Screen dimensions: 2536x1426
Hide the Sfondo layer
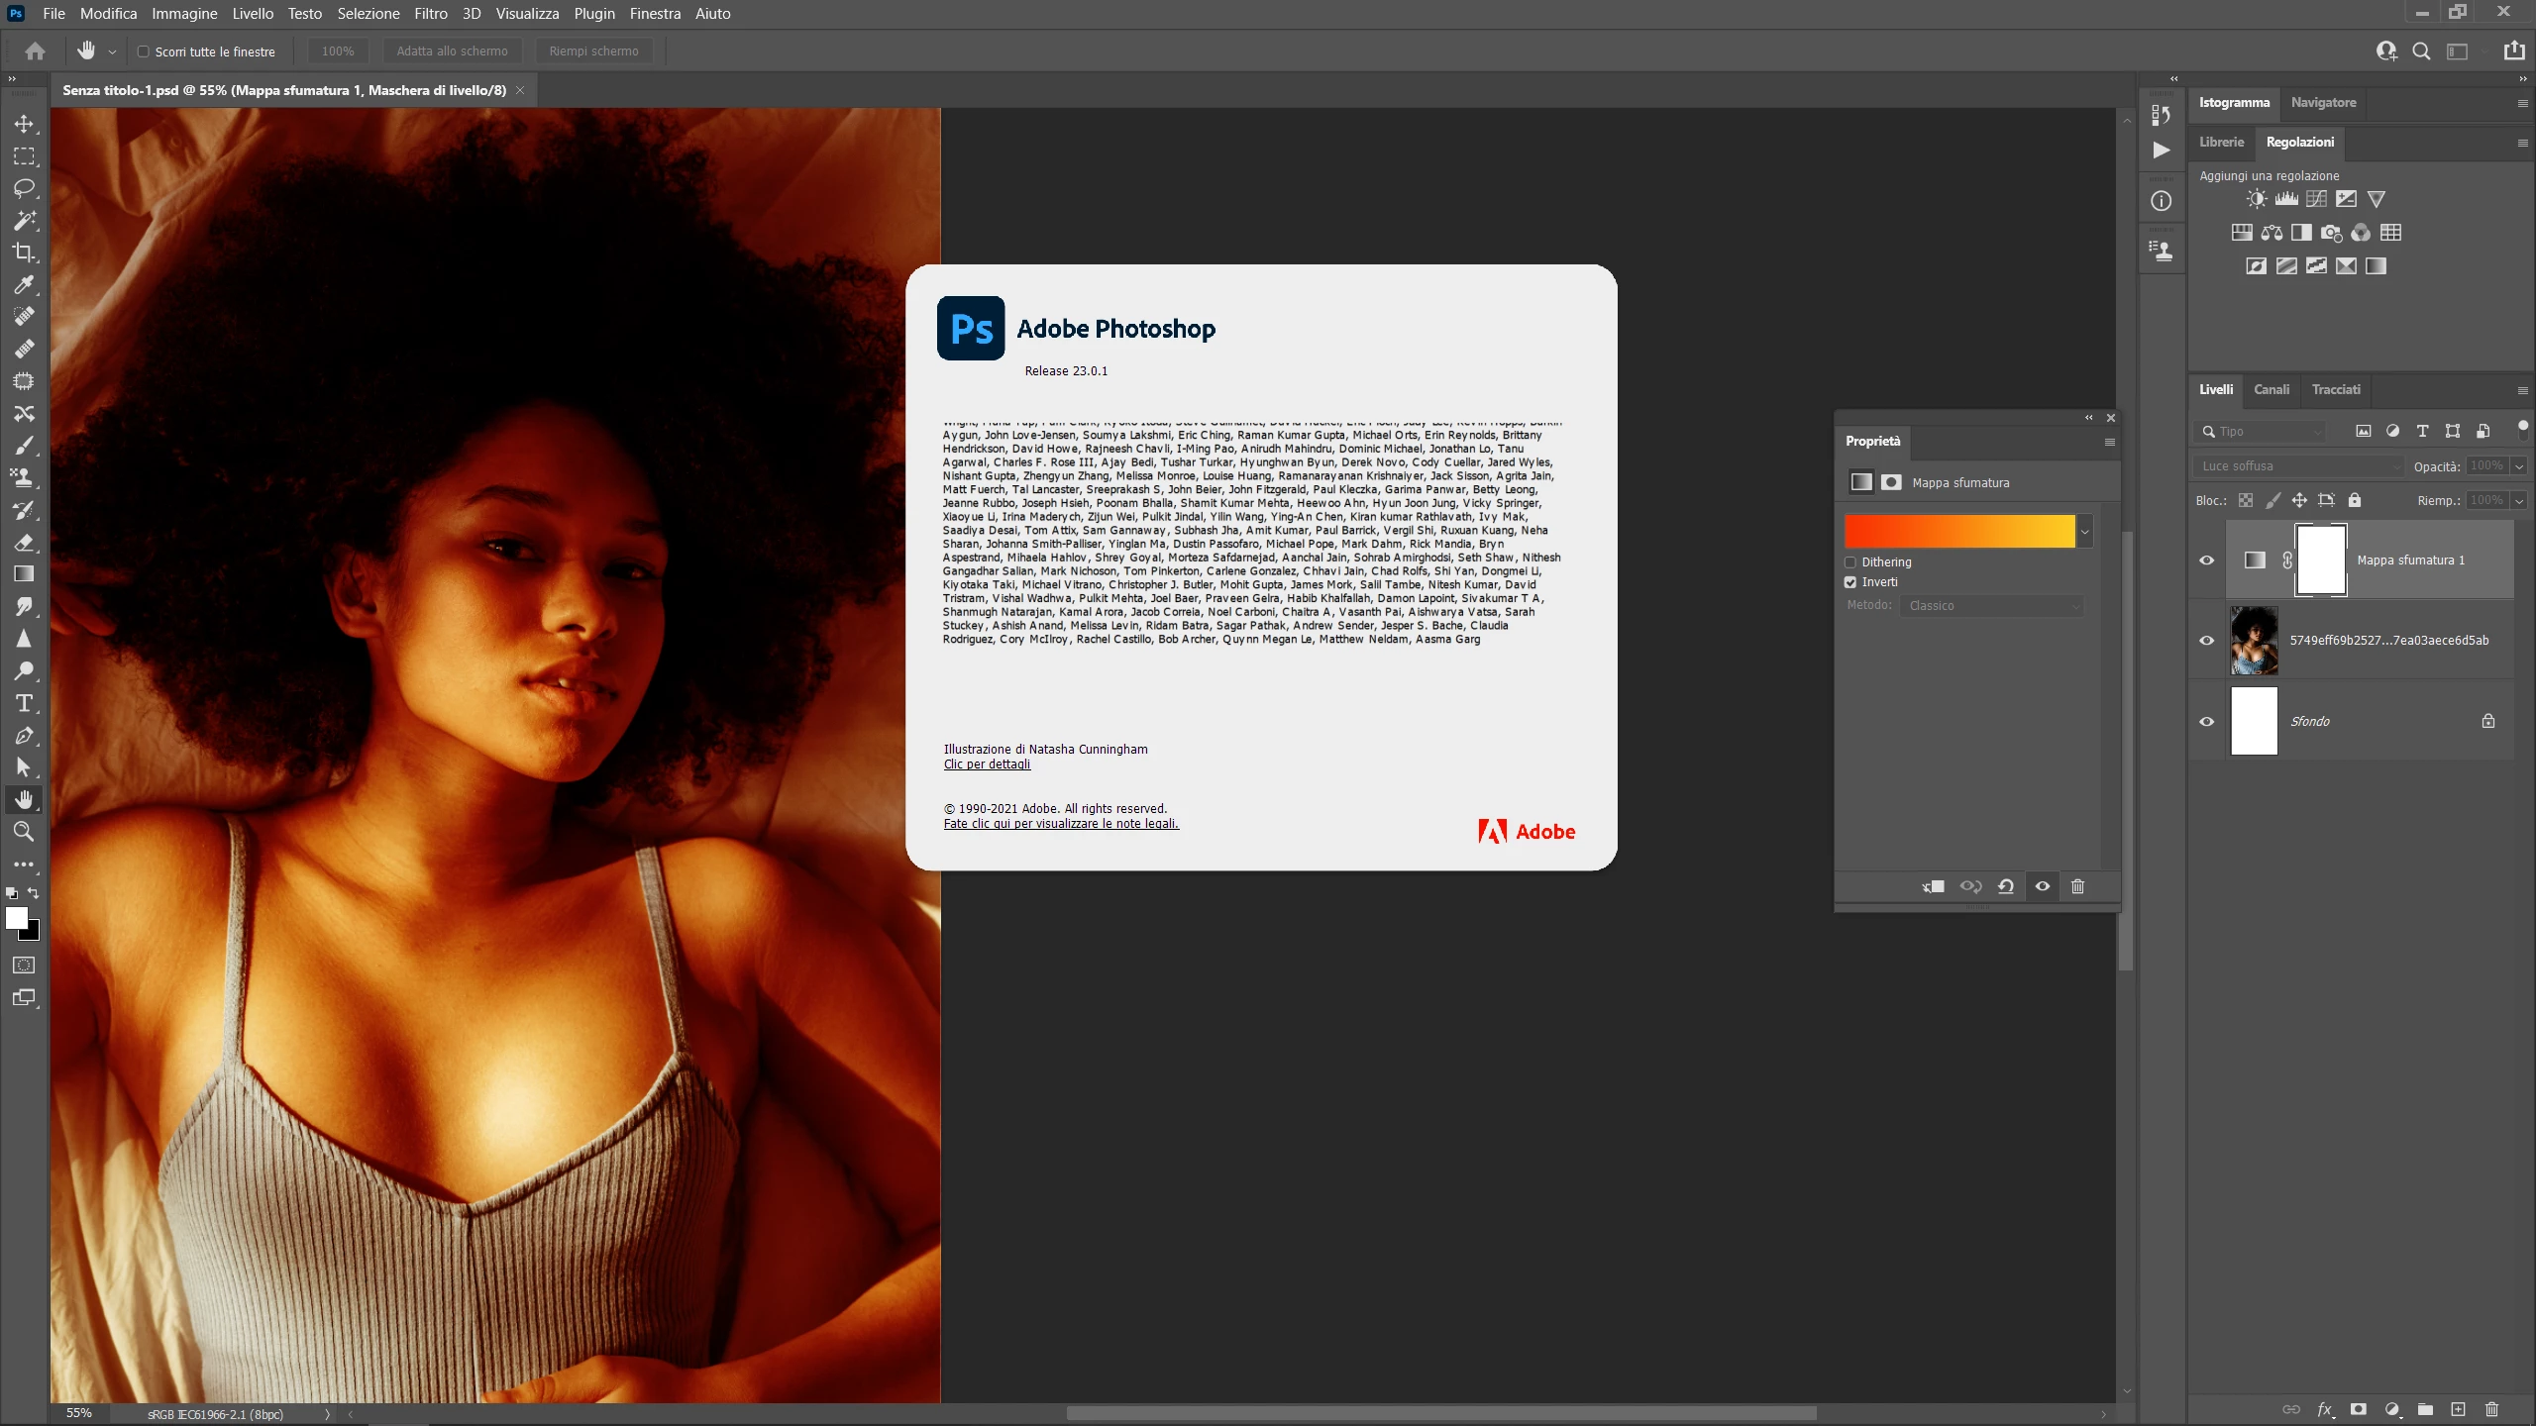pyautogui.click(x=2206, y=721)
